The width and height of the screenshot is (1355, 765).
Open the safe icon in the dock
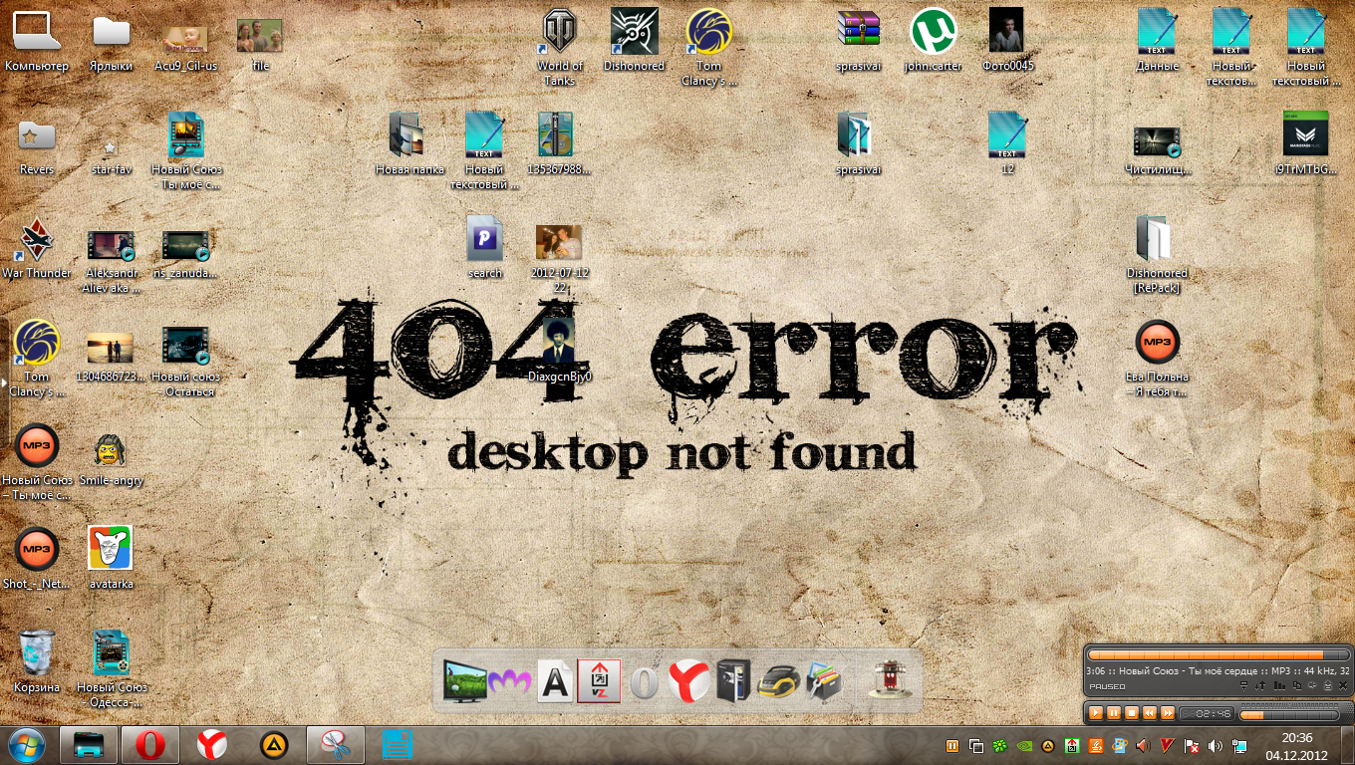(733, 682)
